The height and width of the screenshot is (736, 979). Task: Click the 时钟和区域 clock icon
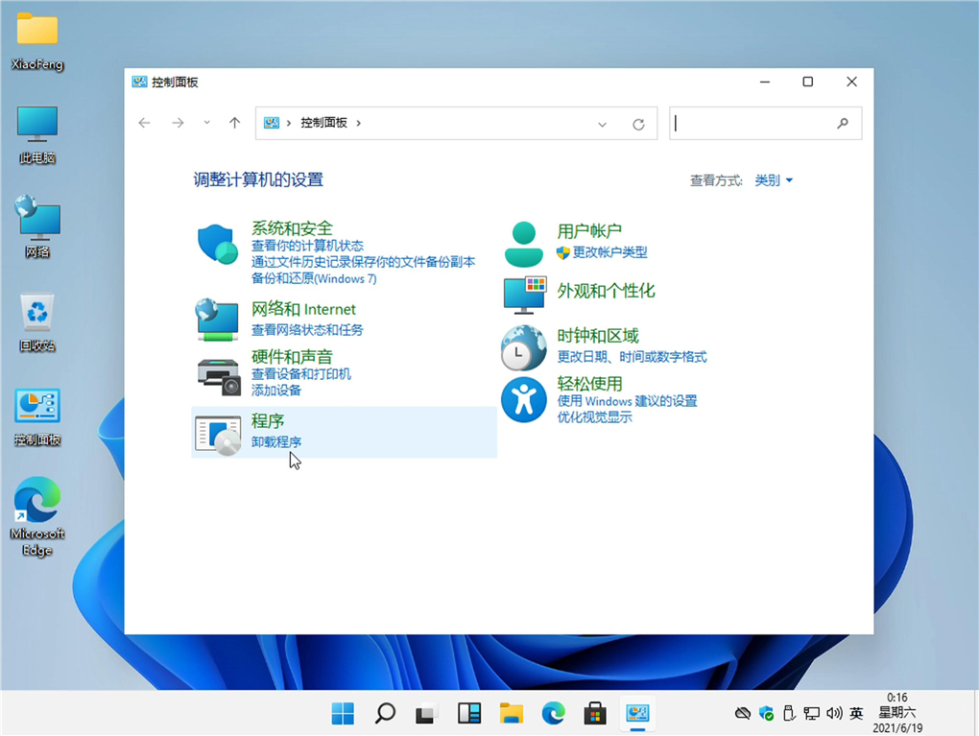pyautogui.click(x=523, y=347)
